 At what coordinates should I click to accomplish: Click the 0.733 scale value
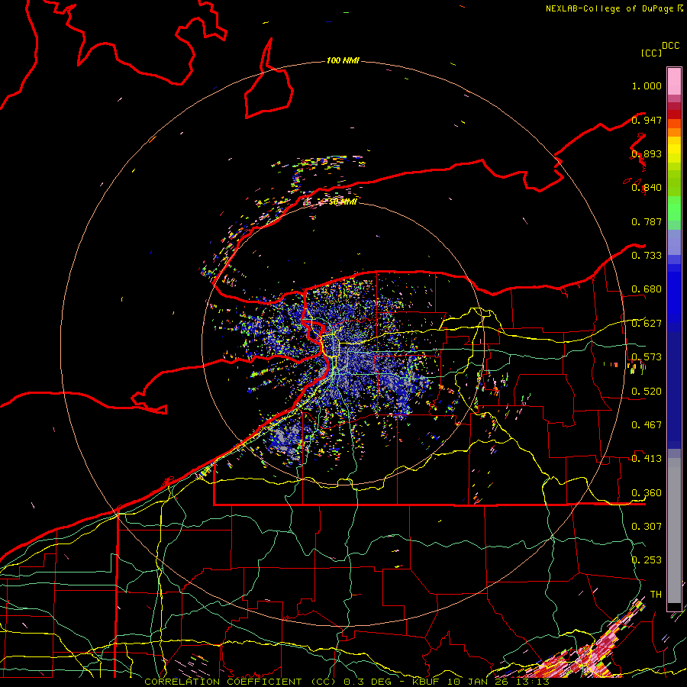point(647,256)
